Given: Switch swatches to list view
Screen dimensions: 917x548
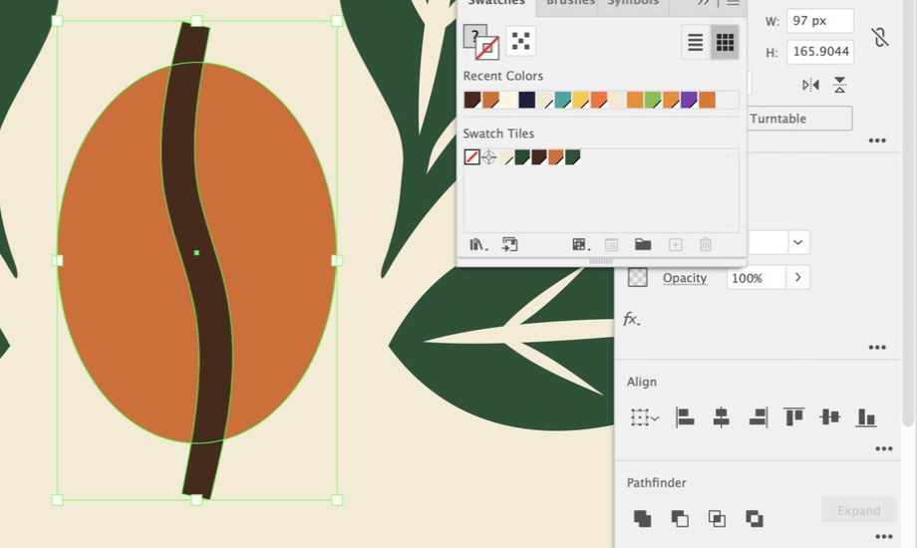Looking at the screenshot, I should point(696,42).
